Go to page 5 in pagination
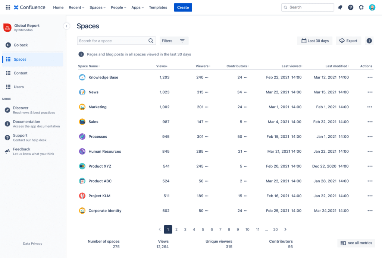 (203, 229)
